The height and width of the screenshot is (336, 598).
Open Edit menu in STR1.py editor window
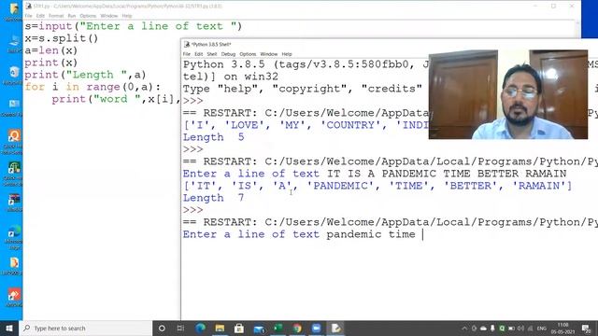(40, 16)
